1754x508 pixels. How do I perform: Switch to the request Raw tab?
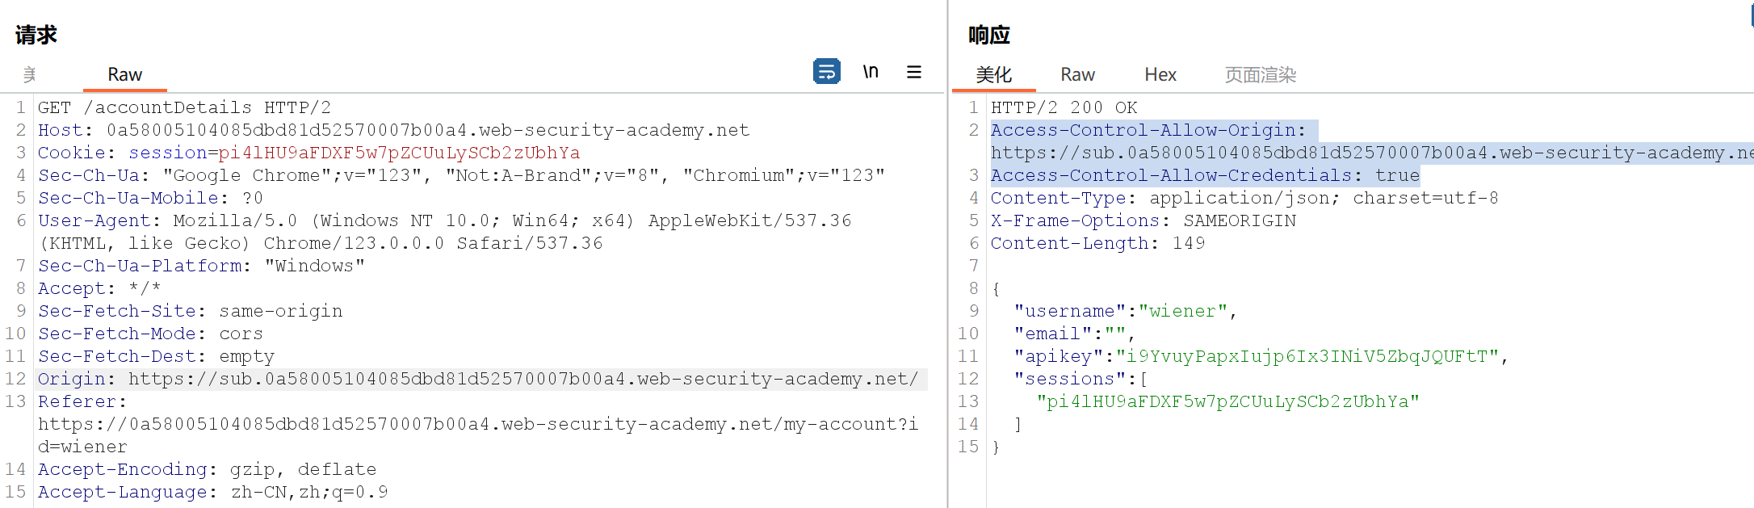click(125, 74)
